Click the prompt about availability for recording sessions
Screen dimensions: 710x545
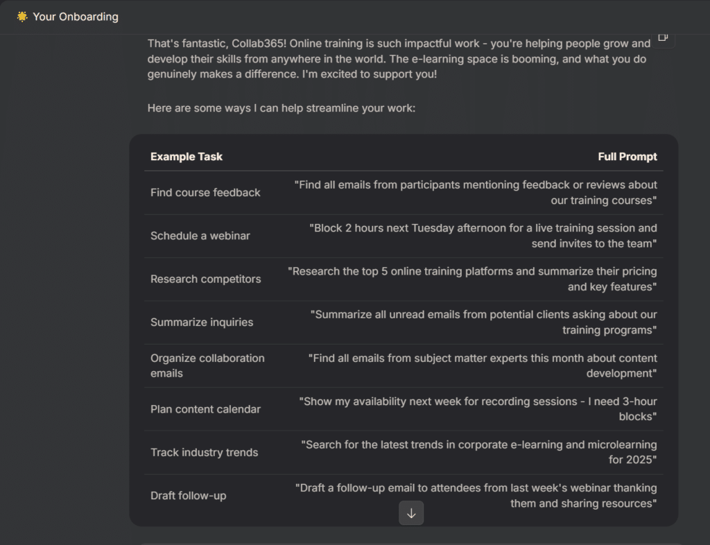[x=478, y=409]
